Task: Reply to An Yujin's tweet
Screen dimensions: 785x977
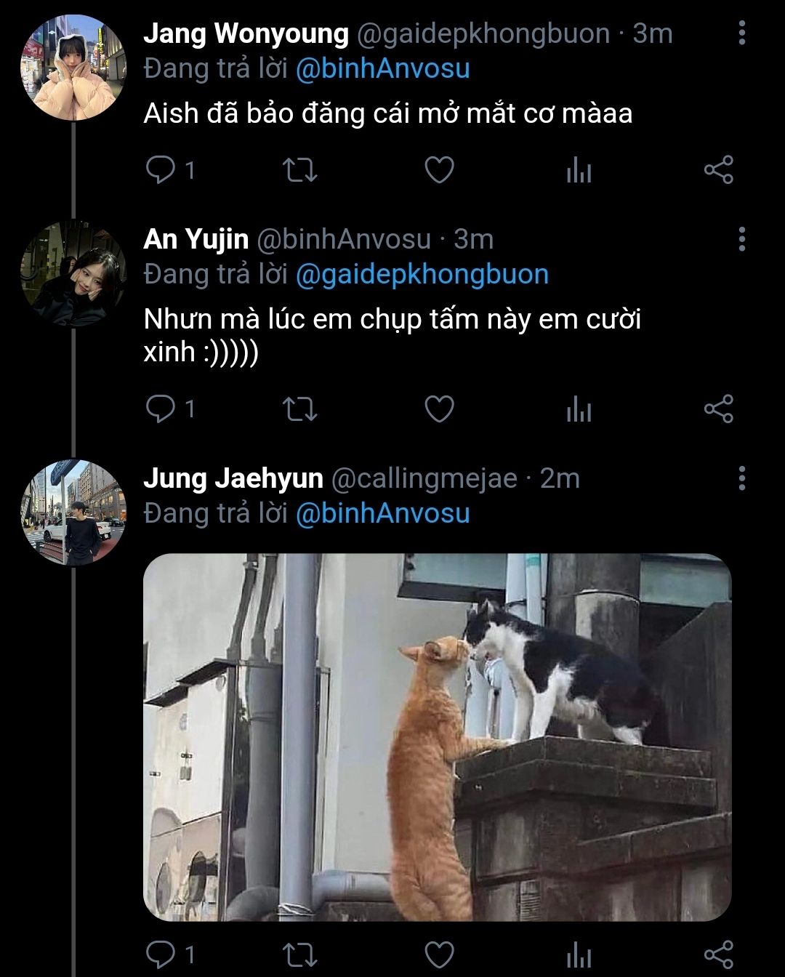Action: point(158,409)
